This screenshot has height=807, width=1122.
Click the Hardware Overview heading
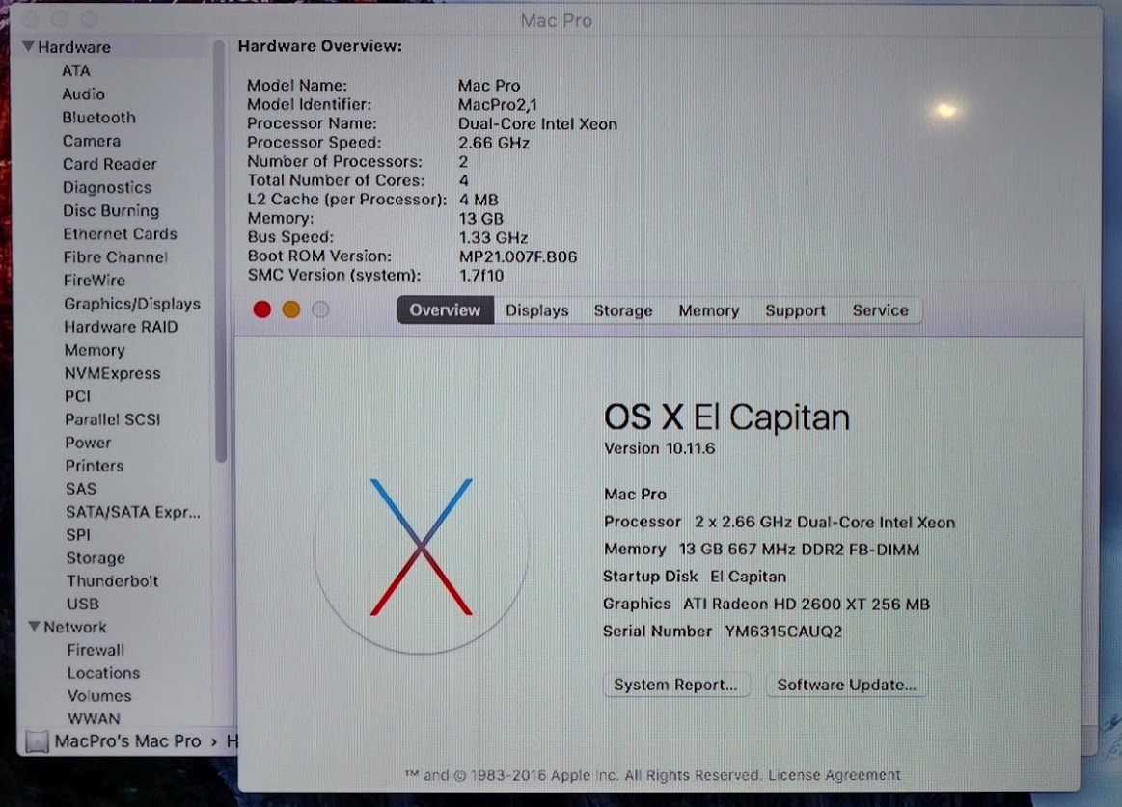320,45
